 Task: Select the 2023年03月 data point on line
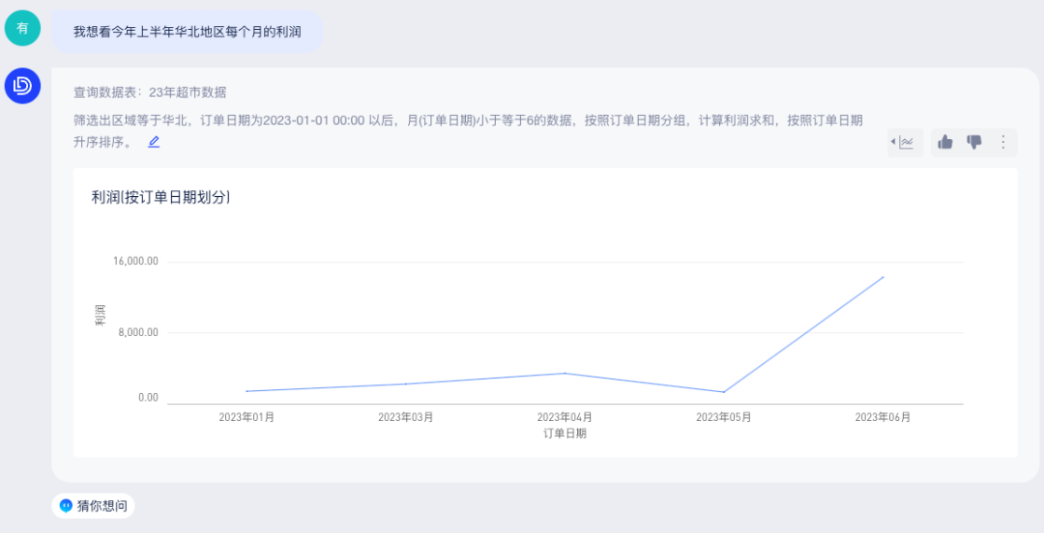(x=406, y=383)
